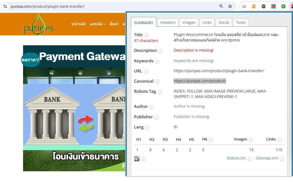Viewport: 293px width, 182px height.
Task: Click the dark round Web extension icon
Action: pos(264,6)
